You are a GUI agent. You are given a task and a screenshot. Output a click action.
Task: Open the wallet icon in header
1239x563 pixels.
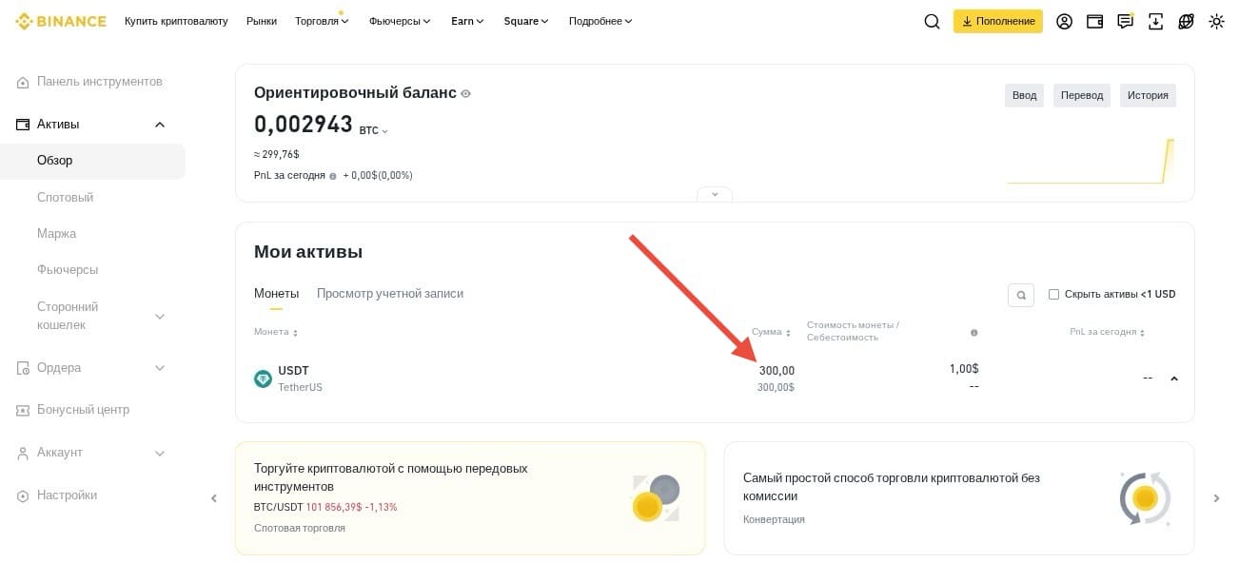[1095, 21]
